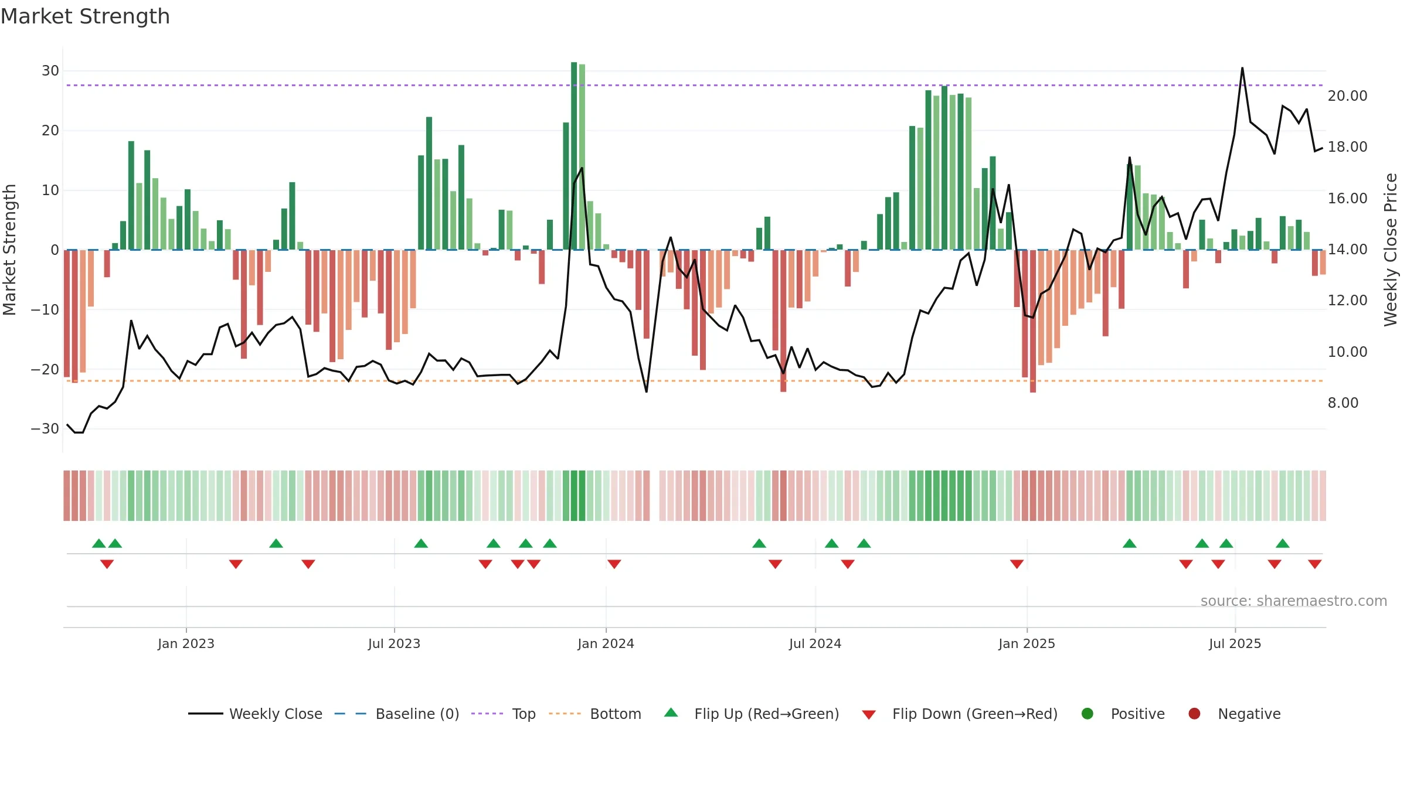Click red flip-down marker just after Jan 2024

[x=614, y=564]
